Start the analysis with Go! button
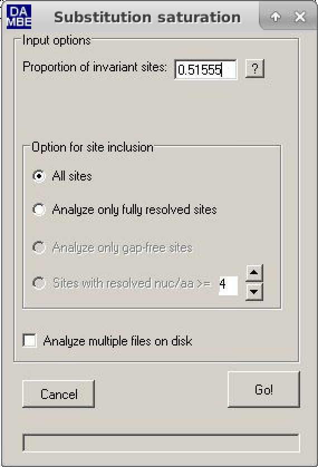The image size is (318, 467). click(x=264, y=390)
